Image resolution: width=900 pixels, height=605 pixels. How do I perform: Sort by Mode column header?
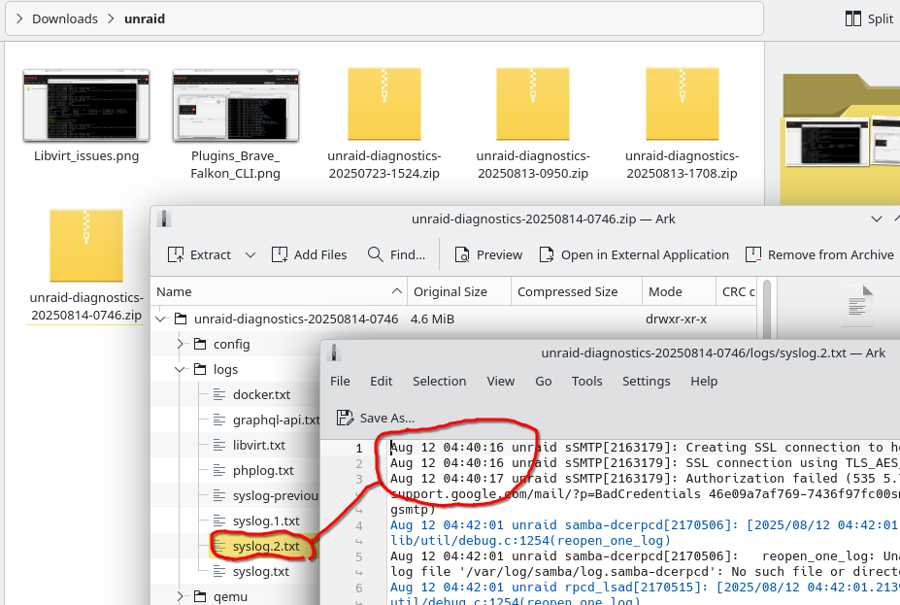[x=679, y=291]
